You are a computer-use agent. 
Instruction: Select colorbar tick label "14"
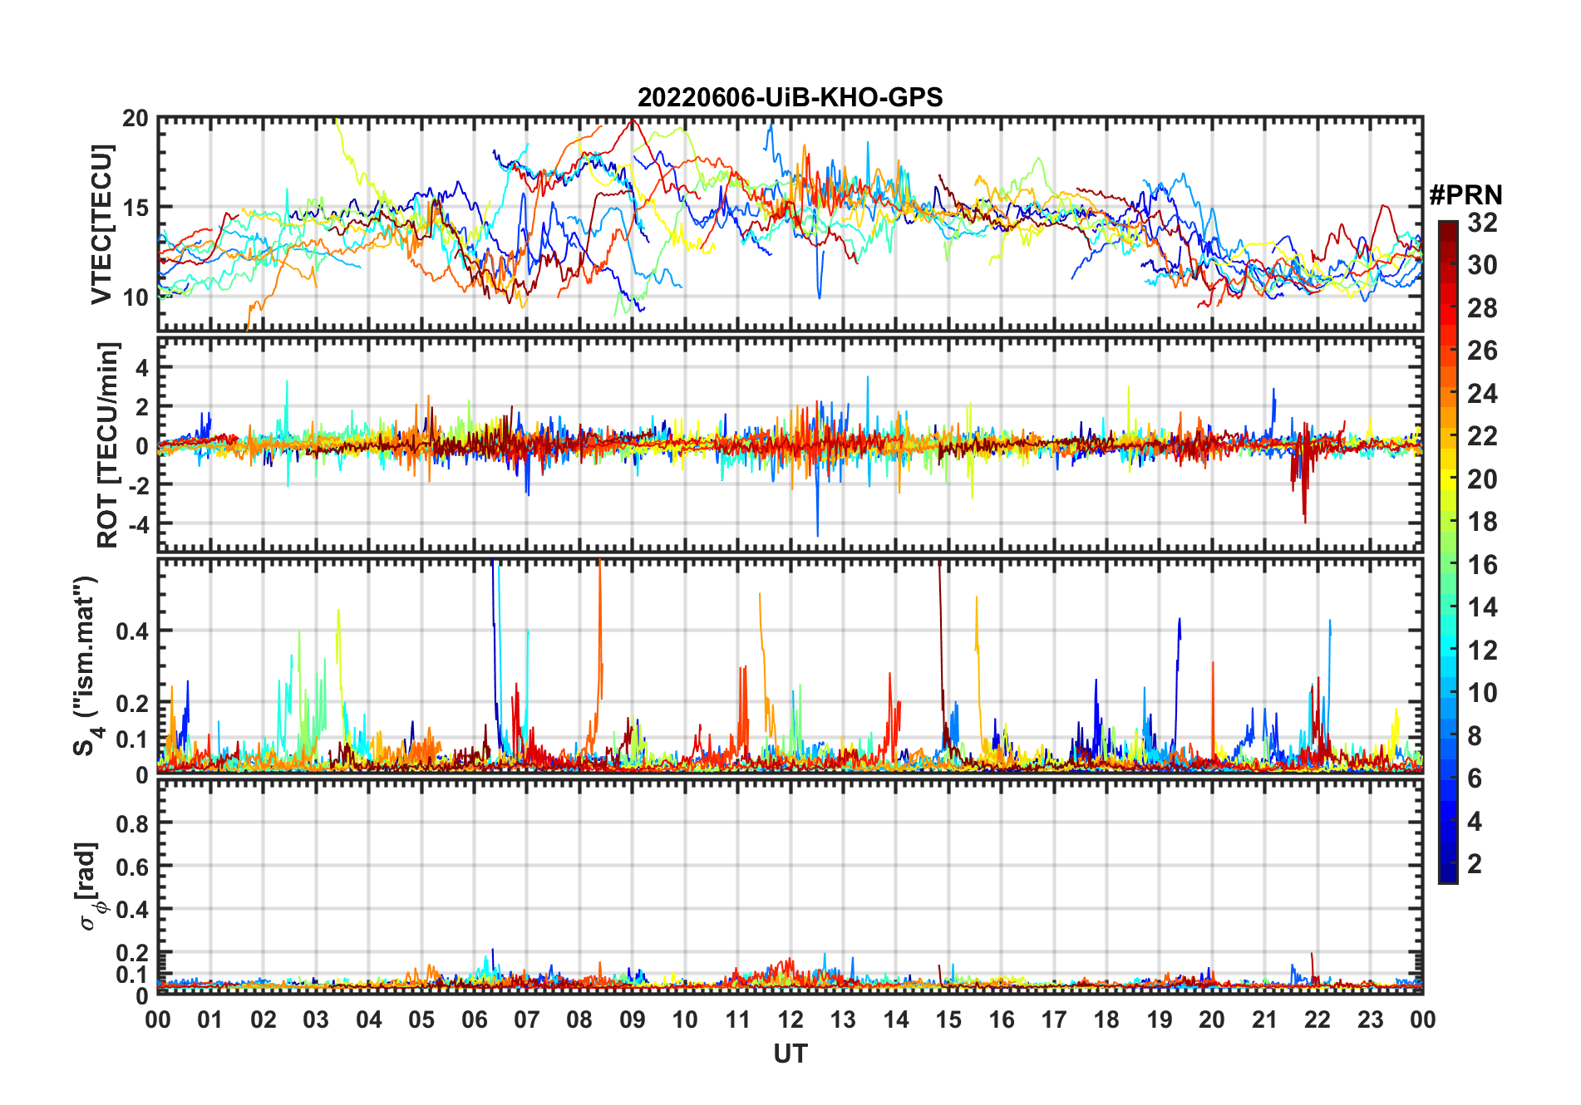click(x=1482, y=607)
